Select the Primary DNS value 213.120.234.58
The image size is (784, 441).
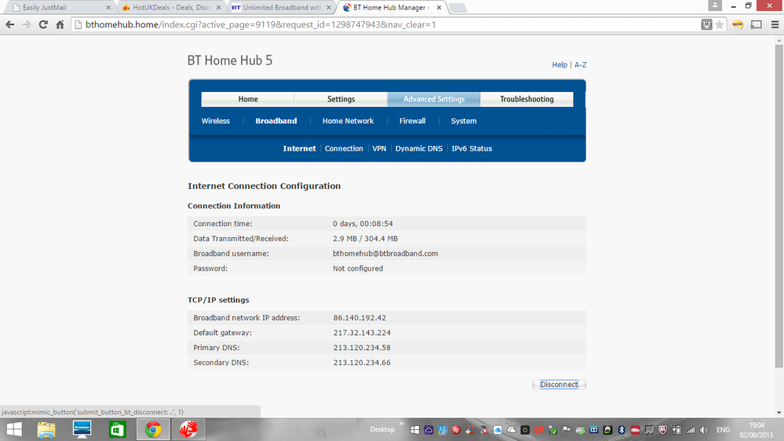click(362, 348)
